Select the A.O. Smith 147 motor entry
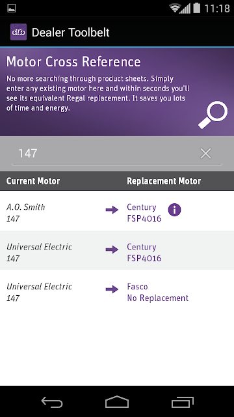 [x=26, y=213]
